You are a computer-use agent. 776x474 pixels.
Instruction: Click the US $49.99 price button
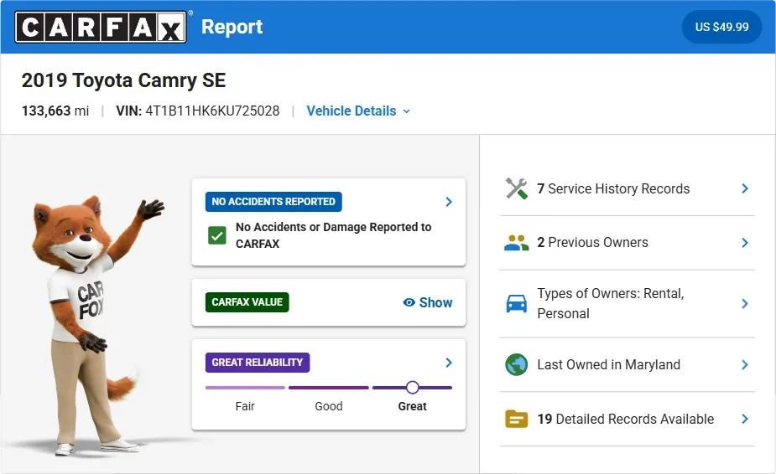pyautogui.click(x=721, y=27)
